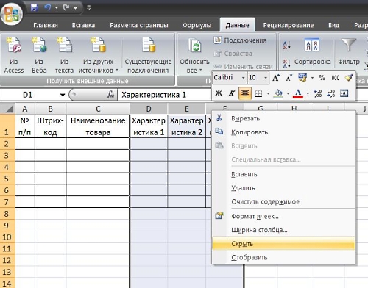The image size is (368, 288).
Task: Open Существующие подключения
Action: [x=148, y=55]
